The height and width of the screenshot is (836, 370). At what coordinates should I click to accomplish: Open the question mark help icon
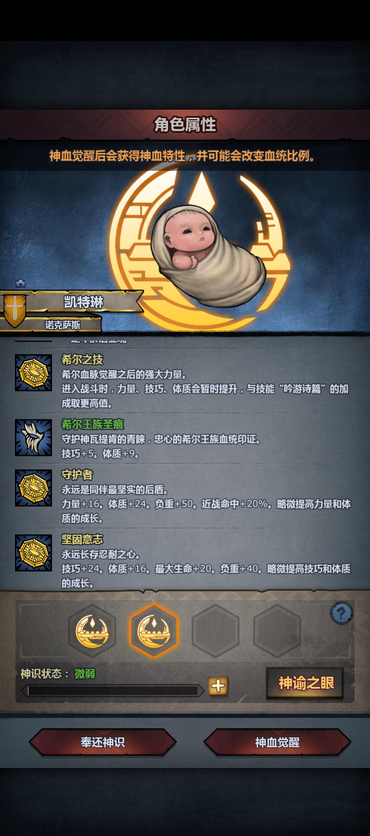point(342,613)
